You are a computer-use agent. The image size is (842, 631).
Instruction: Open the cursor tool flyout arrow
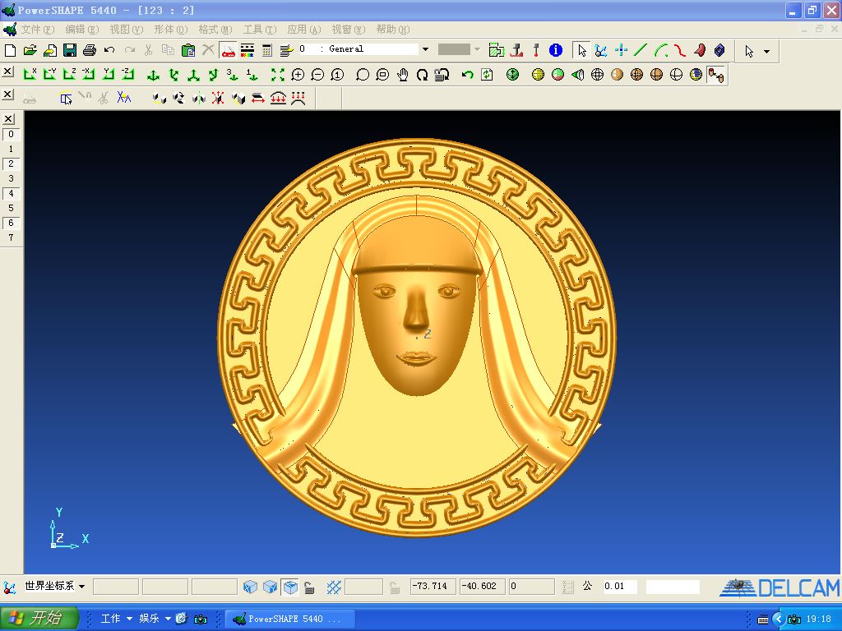(767, 52)
